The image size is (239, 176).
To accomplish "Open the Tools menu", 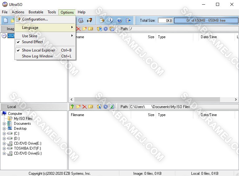I will (52, 12).
